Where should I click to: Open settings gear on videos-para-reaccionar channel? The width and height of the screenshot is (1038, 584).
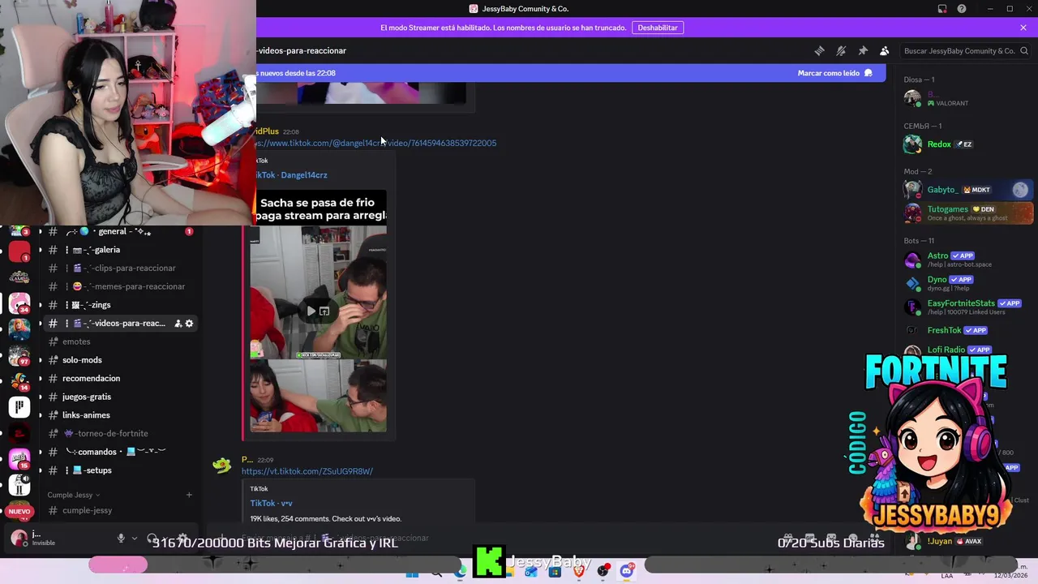(x=189, y=324)
